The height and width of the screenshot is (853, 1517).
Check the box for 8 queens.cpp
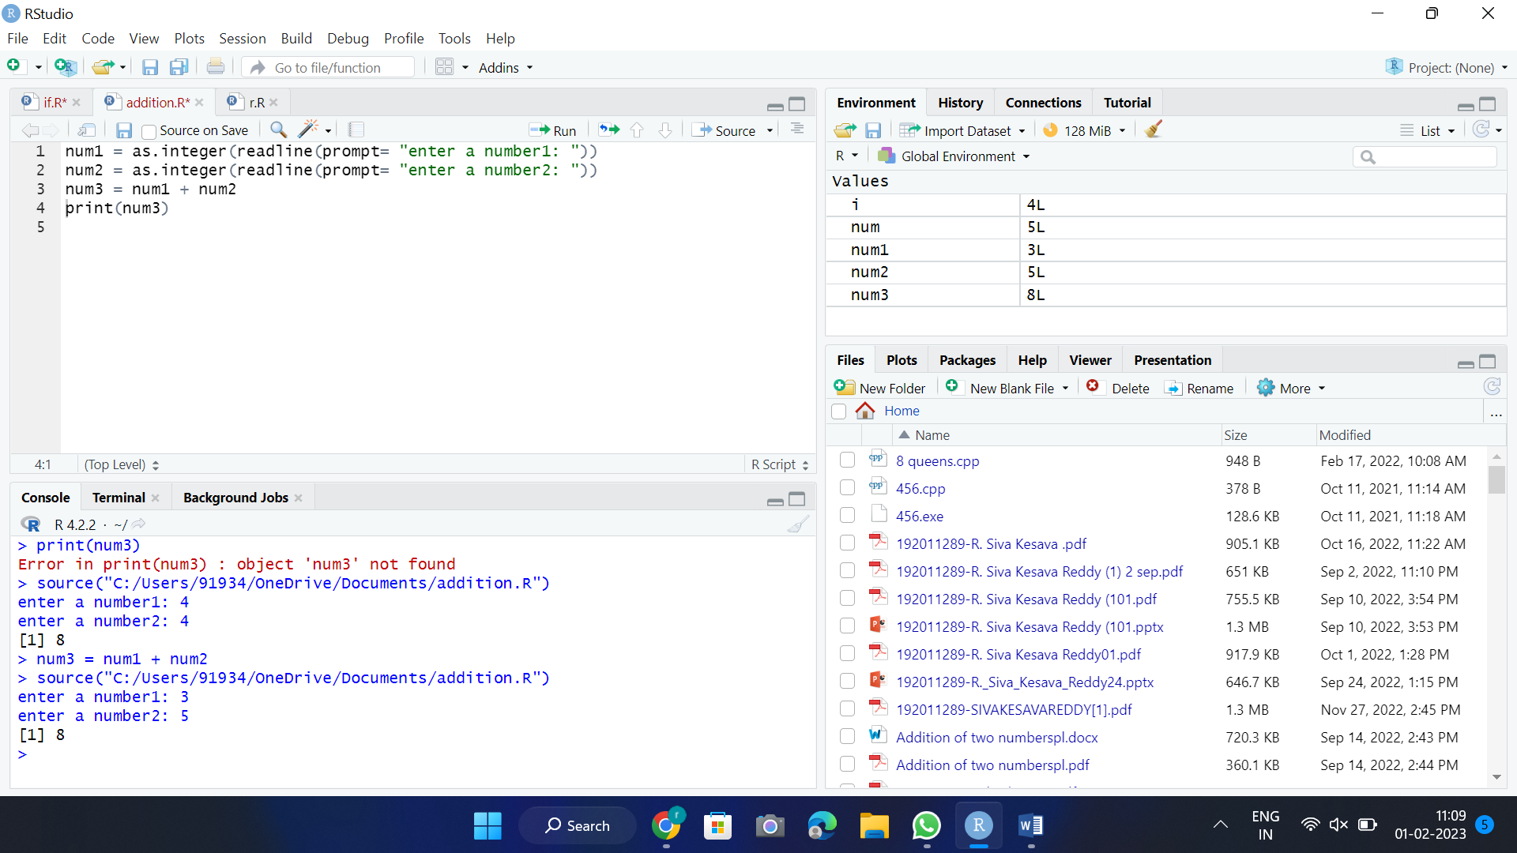[847, 460]
